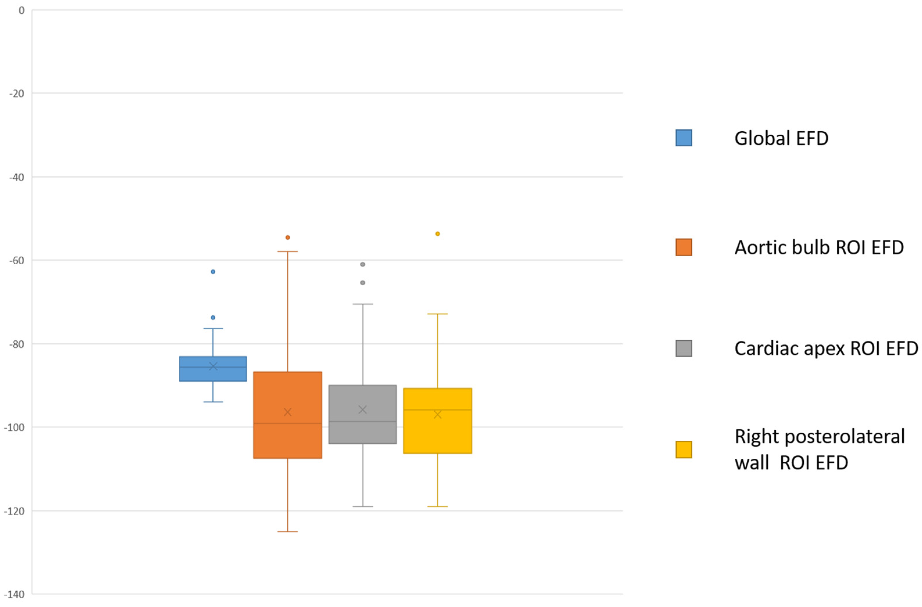Click the gray Cardiac apex legend swatch

click(x=684, y=348)
